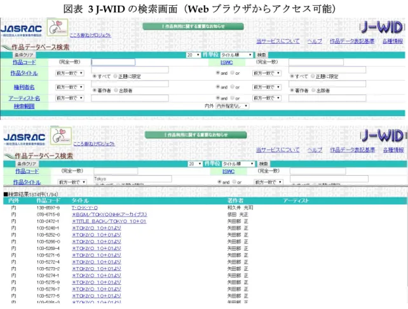Open '各種情報' link on Tokyo results page
This screenshot has width=408, height=309.
(x=393, y=150)
